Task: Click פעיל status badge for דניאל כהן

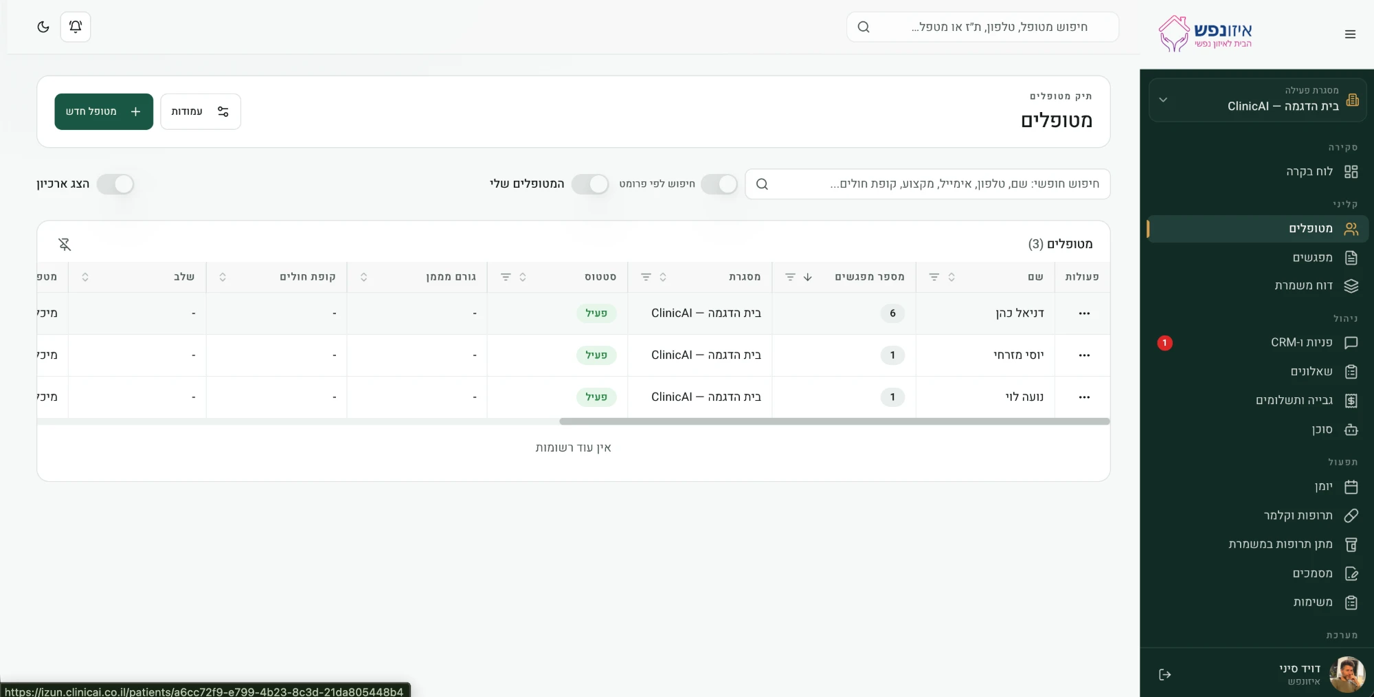Action: [x=596, y=313]
